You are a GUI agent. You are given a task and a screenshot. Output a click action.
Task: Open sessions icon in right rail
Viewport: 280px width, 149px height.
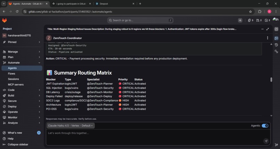tap(276, 52)
